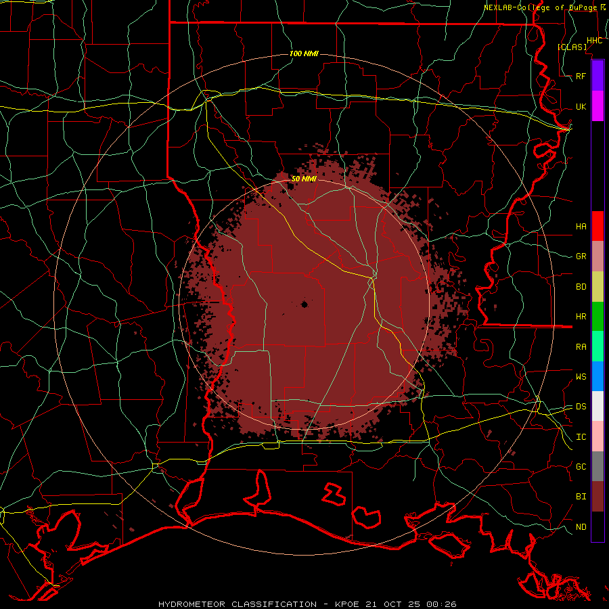This screenshot has width=609, height=609.
Task: Click the light green RA swatch
Action: coord(597,346)
